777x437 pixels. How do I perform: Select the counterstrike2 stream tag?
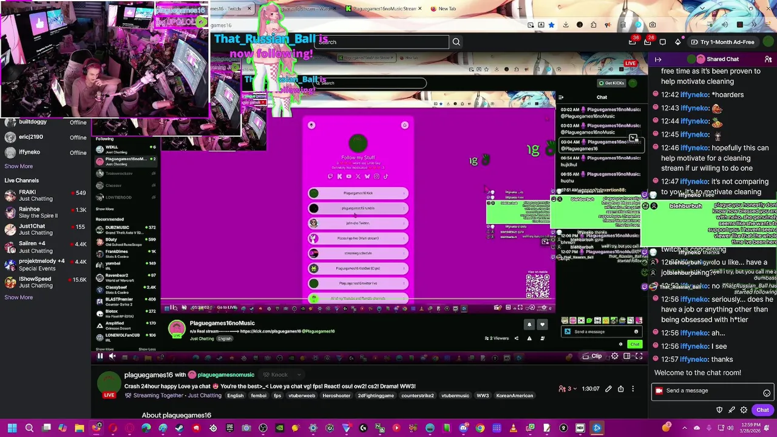[418, 396]
